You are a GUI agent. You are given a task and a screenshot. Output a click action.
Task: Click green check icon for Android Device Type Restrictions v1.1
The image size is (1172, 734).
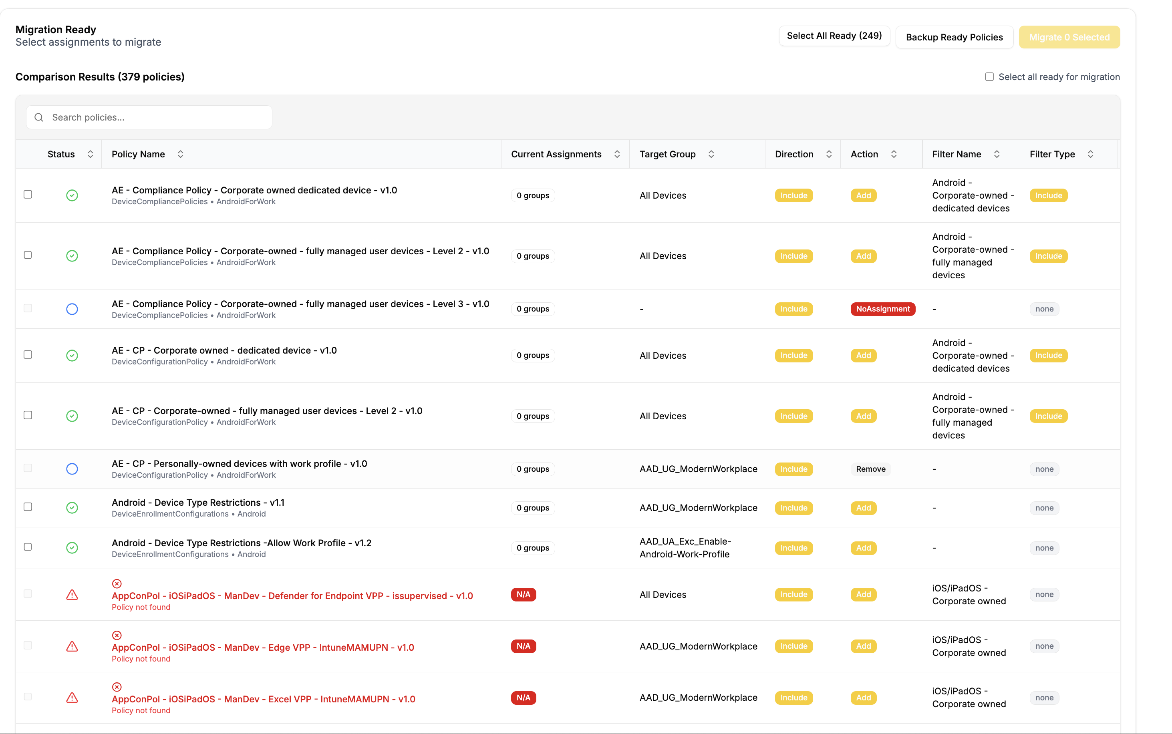tap(72, 508)
